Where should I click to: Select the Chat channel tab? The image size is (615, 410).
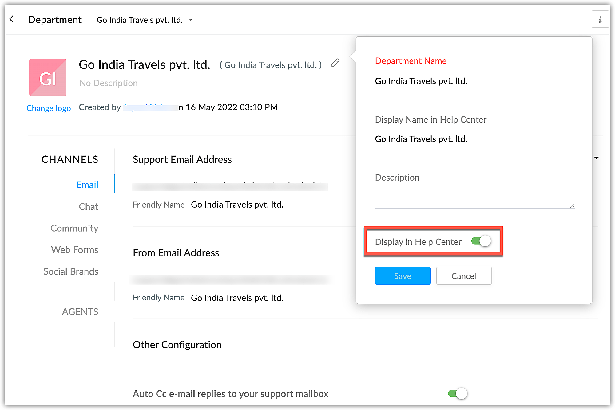89,206
